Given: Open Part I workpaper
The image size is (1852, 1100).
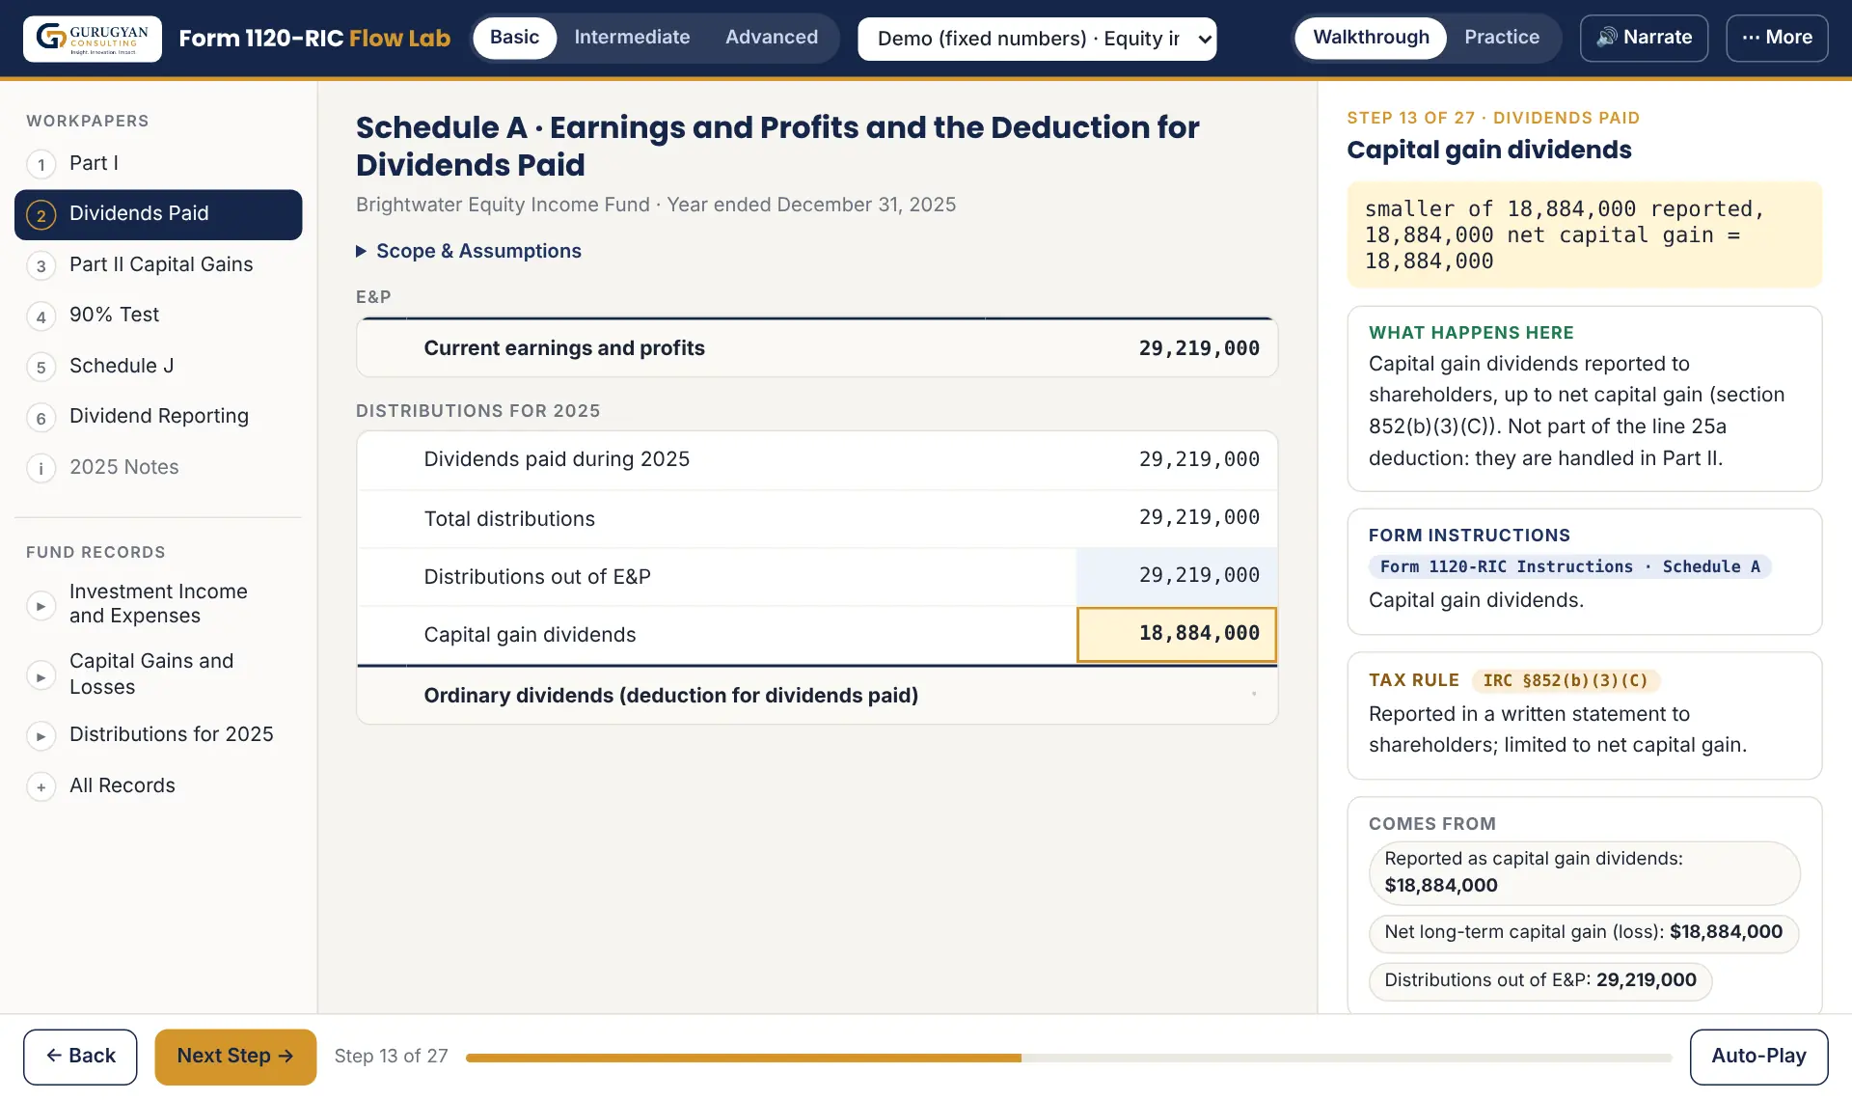Looking at the screenshot, I should [158, 163].
